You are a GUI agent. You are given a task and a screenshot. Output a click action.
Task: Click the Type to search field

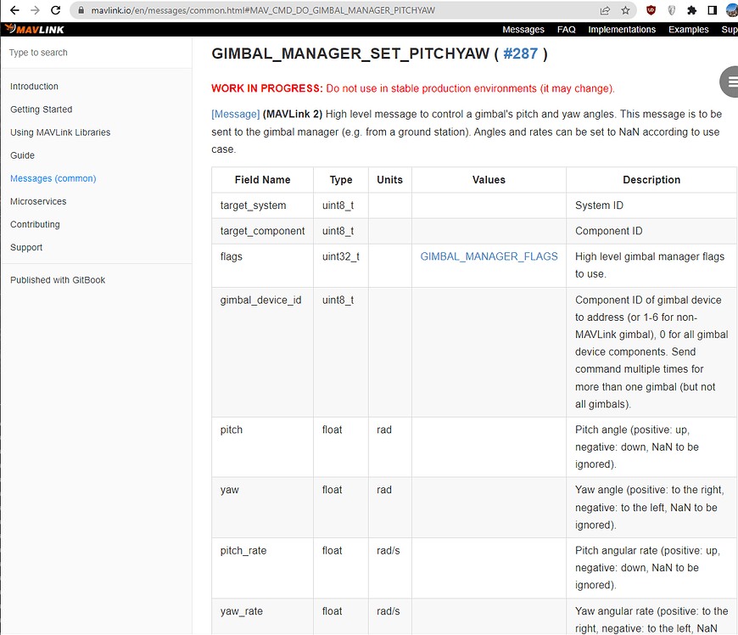(85, 53)
